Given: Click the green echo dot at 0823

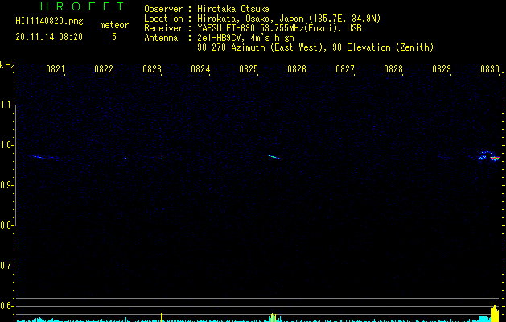Looking at the screenshot, I should [x=162, y=159].
